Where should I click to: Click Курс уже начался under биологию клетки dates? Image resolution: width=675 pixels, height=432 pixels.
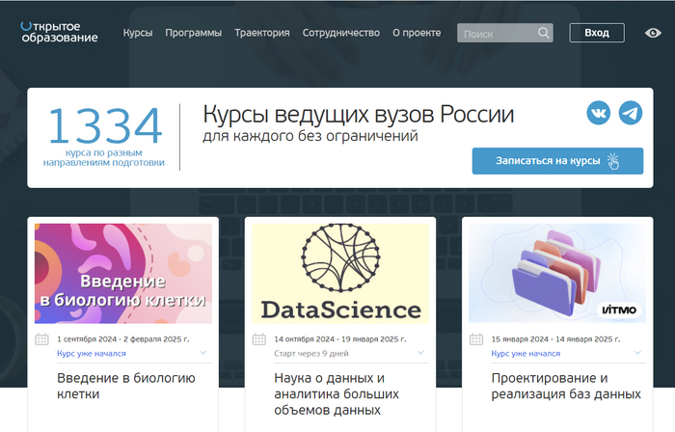92,353
